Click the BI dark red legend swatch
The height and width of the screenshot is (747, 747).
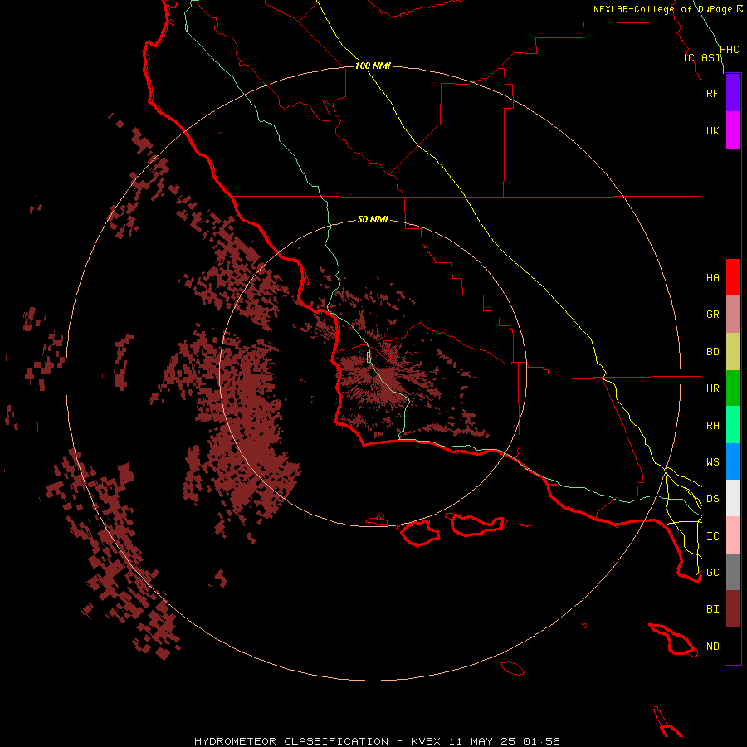733,609
